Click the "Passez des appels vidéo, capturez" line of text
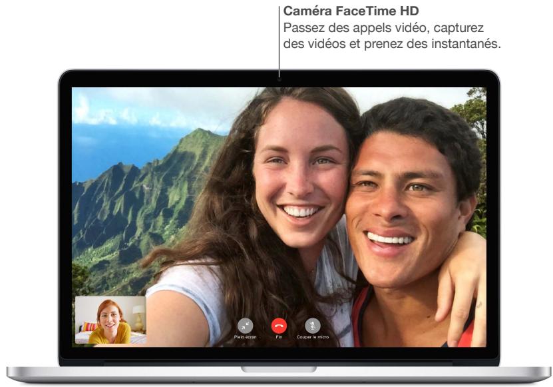The height and width of the screenshot is (387, 553). (383, 28)
